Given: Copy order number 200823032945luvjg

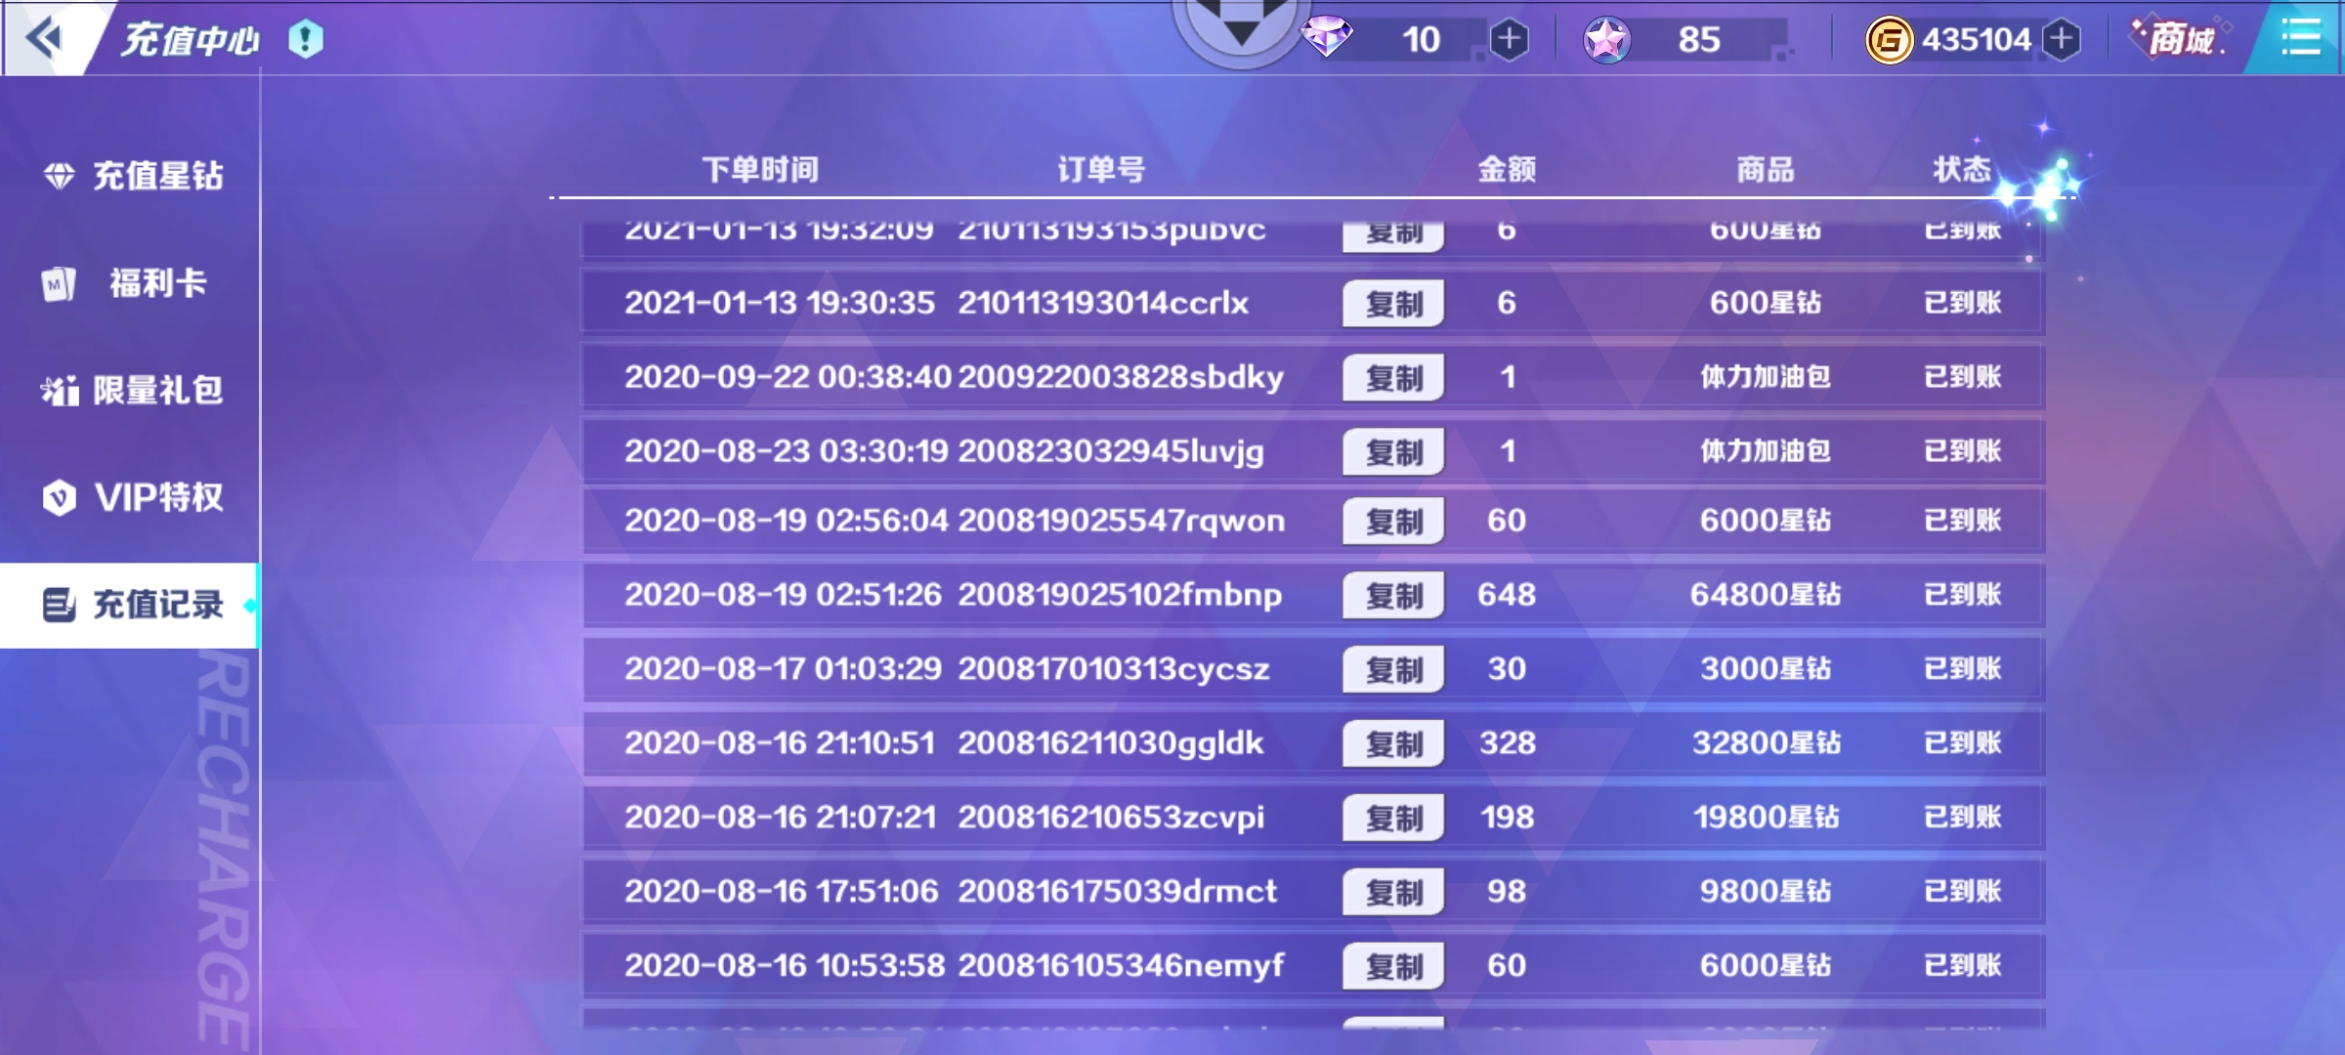Looking at the screenshot, I should point(1394,452).
